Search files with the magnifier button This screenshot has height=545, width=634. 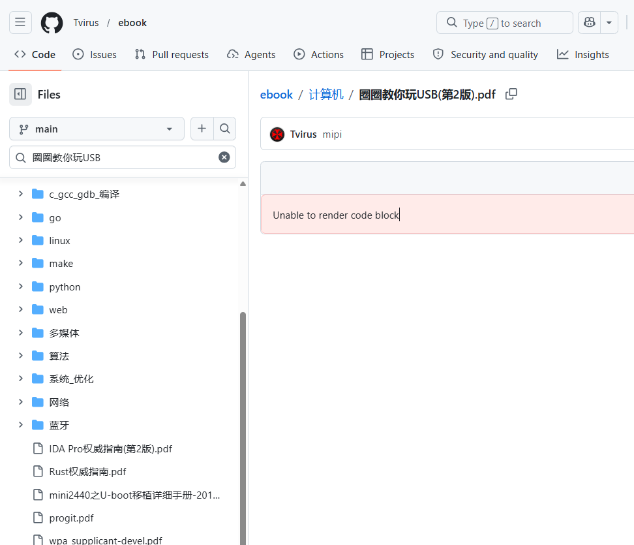225,129
